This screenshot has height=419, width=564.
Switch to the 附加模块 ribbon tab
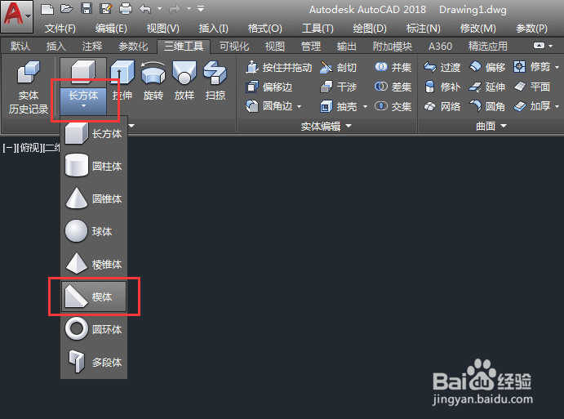[x=393, y=46]
